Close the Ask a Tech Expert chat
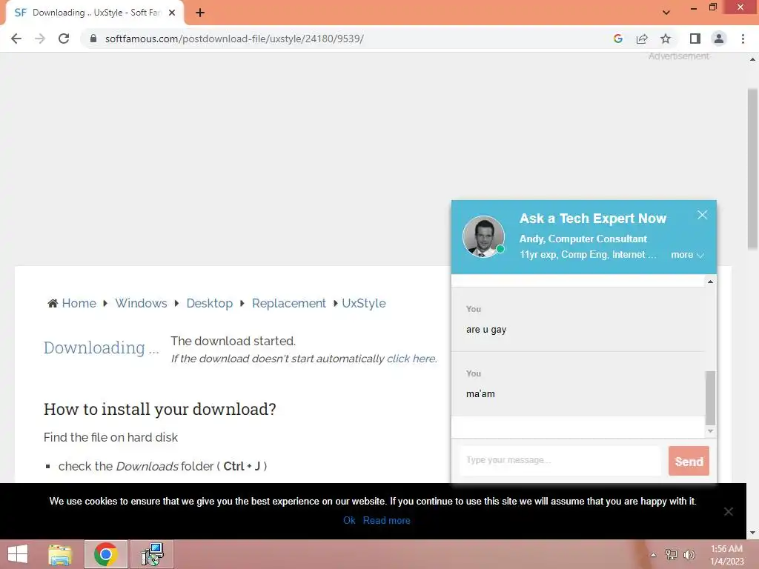This screenshot has height=569, width=759. [x=703, y=215]
